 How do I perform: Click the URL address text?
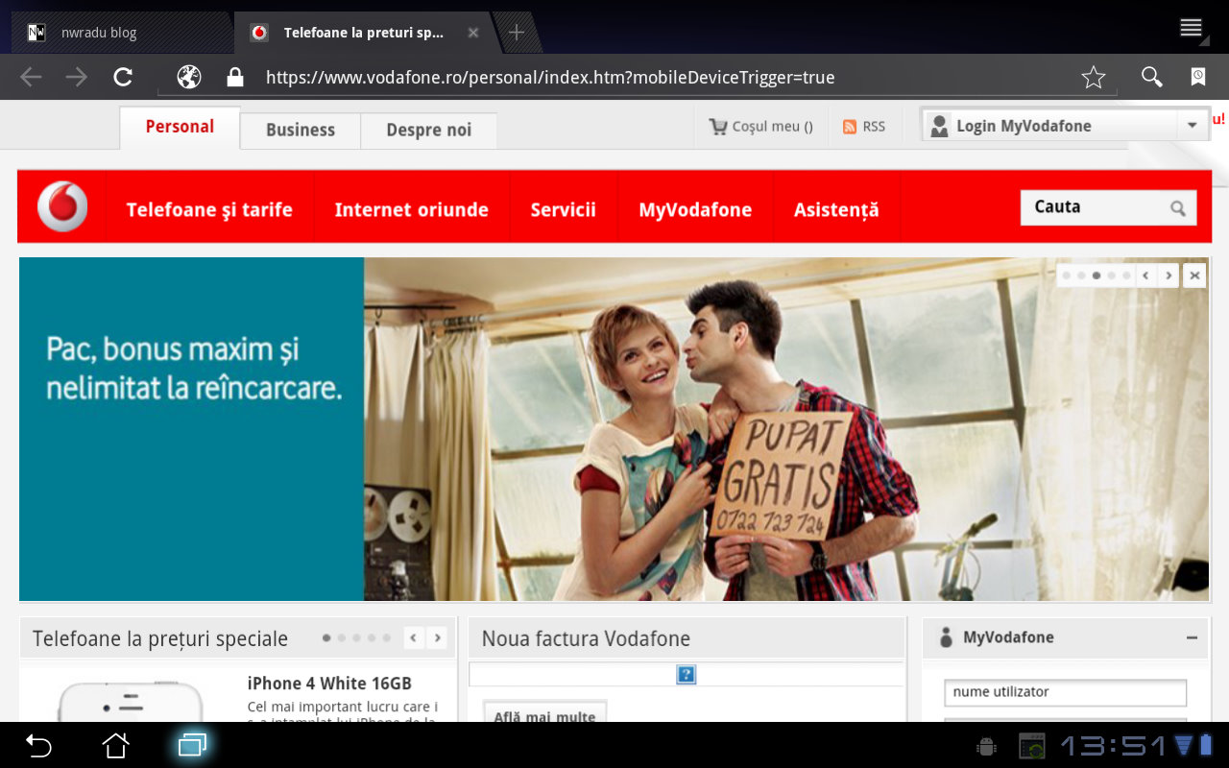(x=550, y=78)
